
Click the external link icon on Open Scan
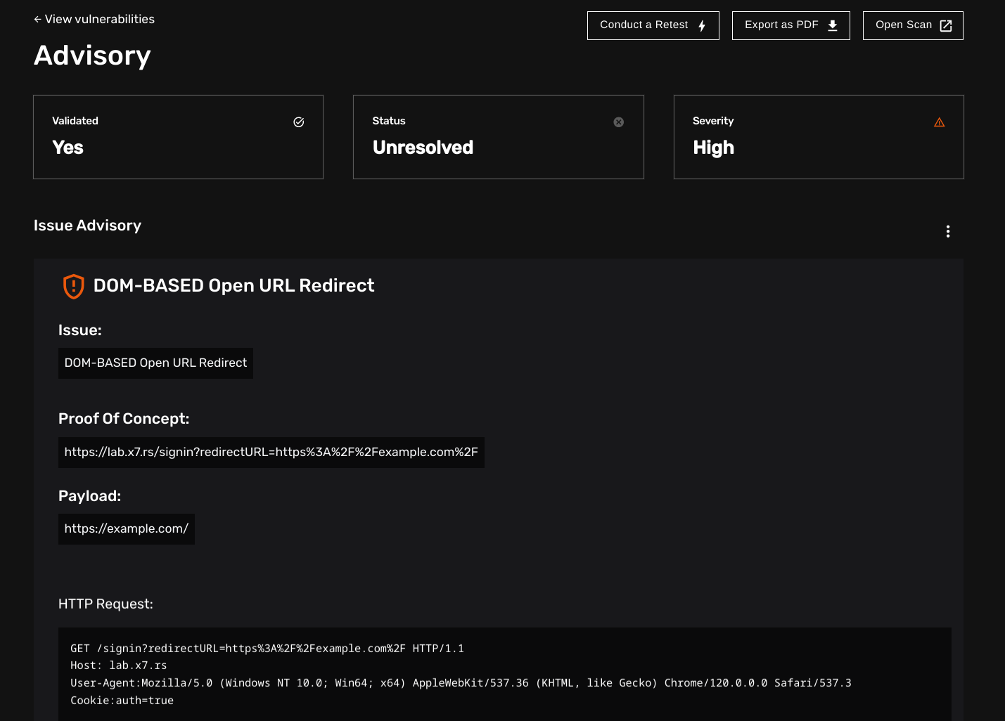[x=944, y=25]
